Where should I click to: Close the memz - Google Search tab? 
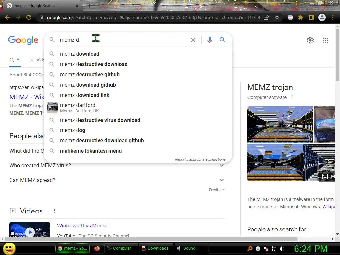(x=77, y=6)
